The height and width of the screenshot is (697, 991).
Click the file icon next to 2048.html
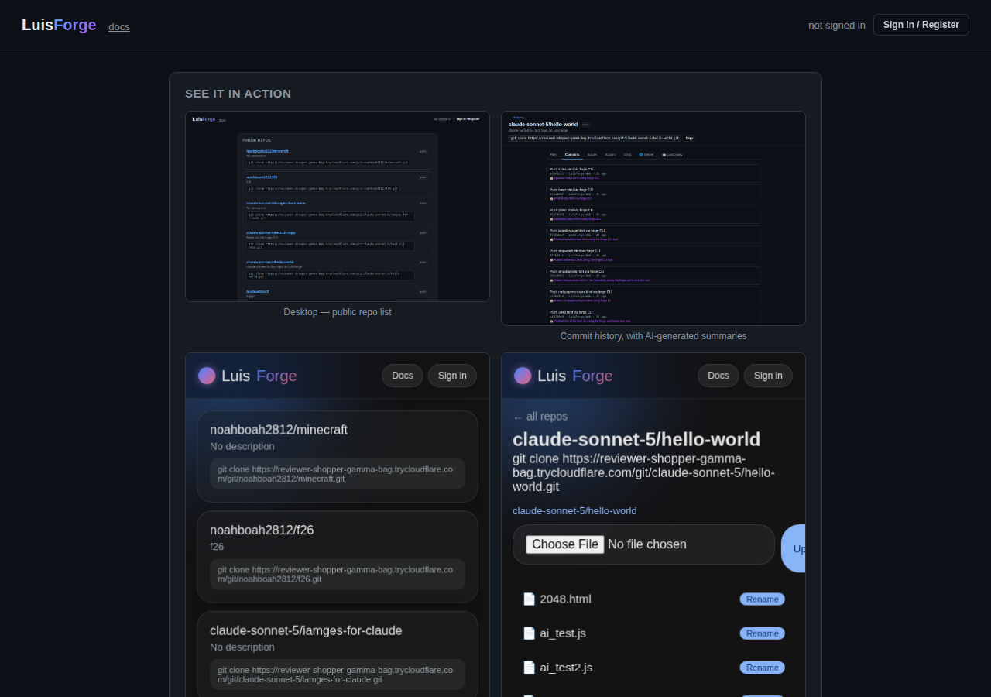(529, 599)
